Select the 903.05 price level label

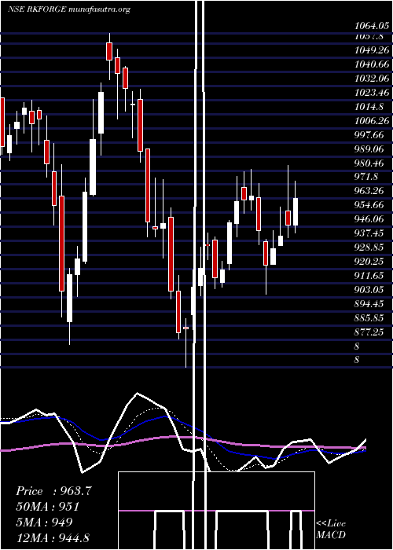(369, 289)
